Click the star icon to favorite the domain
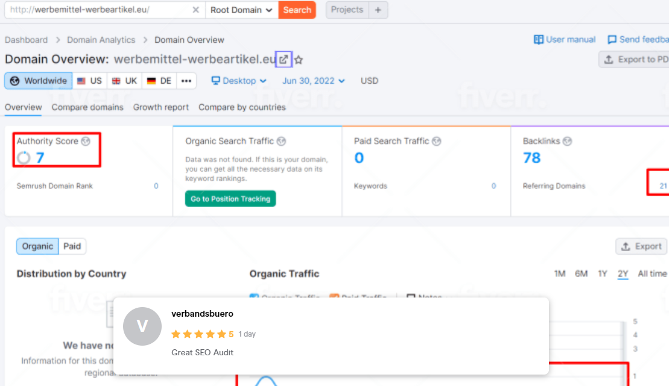669x386 pixels. click(x=297, y=59)
